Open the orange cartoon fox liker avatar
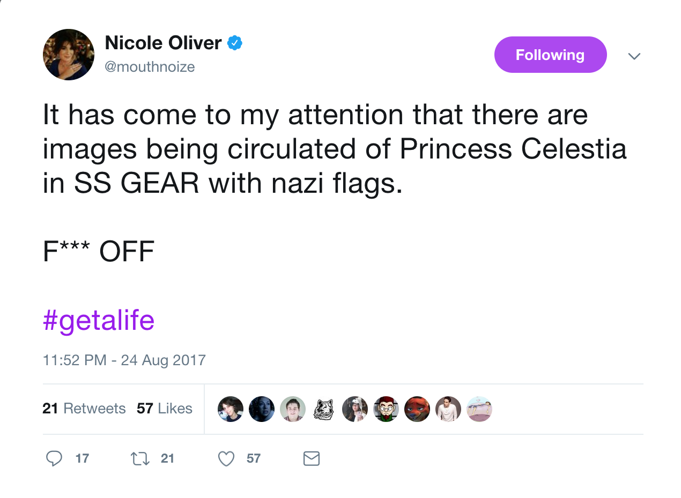Screen dimensions: 681x498 [417, 409]
